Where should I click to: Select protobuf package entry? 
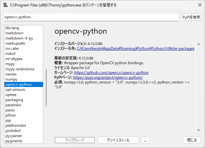[13, 131]
